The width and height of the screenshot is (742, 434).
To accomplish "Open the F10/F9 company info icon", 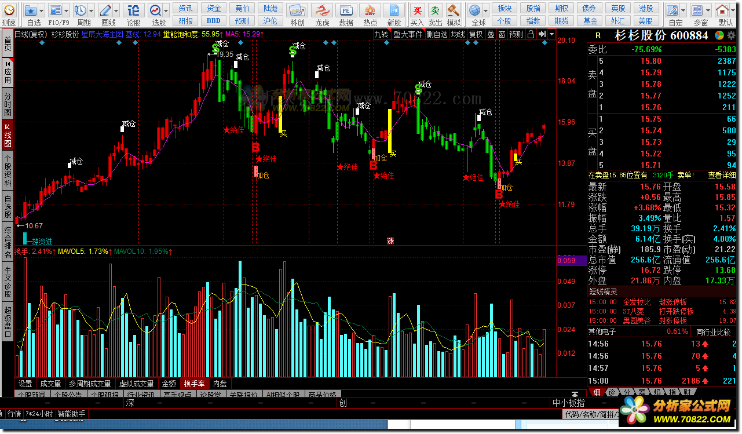I will pos(55,10).
